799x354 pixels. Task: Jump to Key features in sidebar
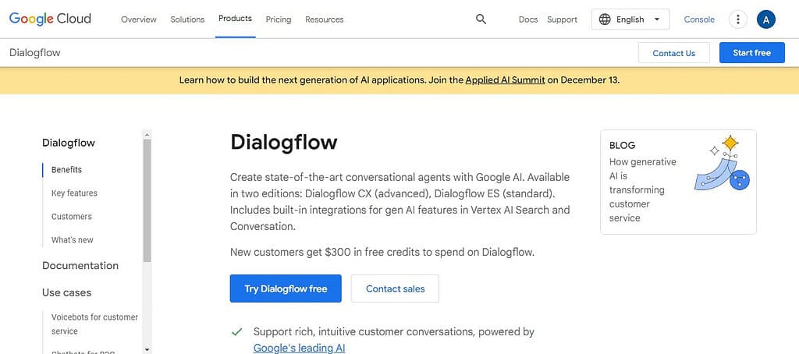(x=74, y=193)
